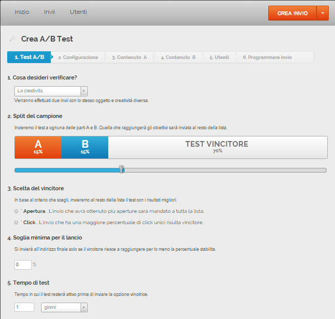Select step 1. Test A/B tab
Screen dimensions: 335x319
click(x=29, y=57)
